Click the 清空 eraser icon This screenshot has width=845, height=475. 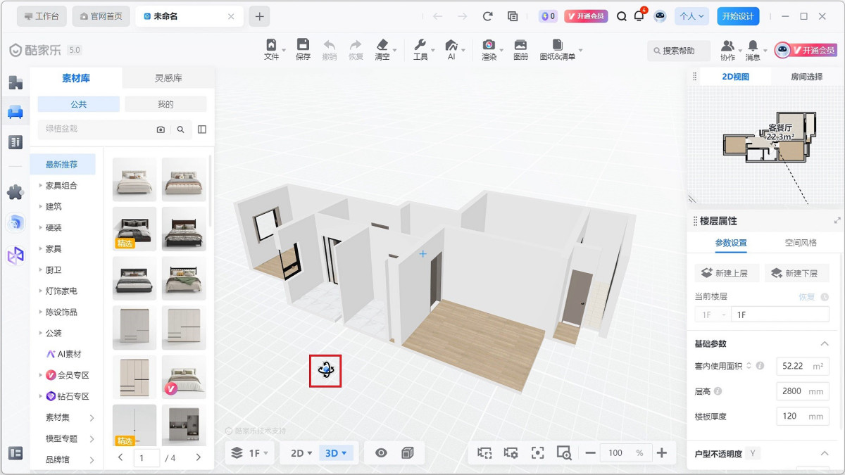pyautogui.click(x=382, y=49)
